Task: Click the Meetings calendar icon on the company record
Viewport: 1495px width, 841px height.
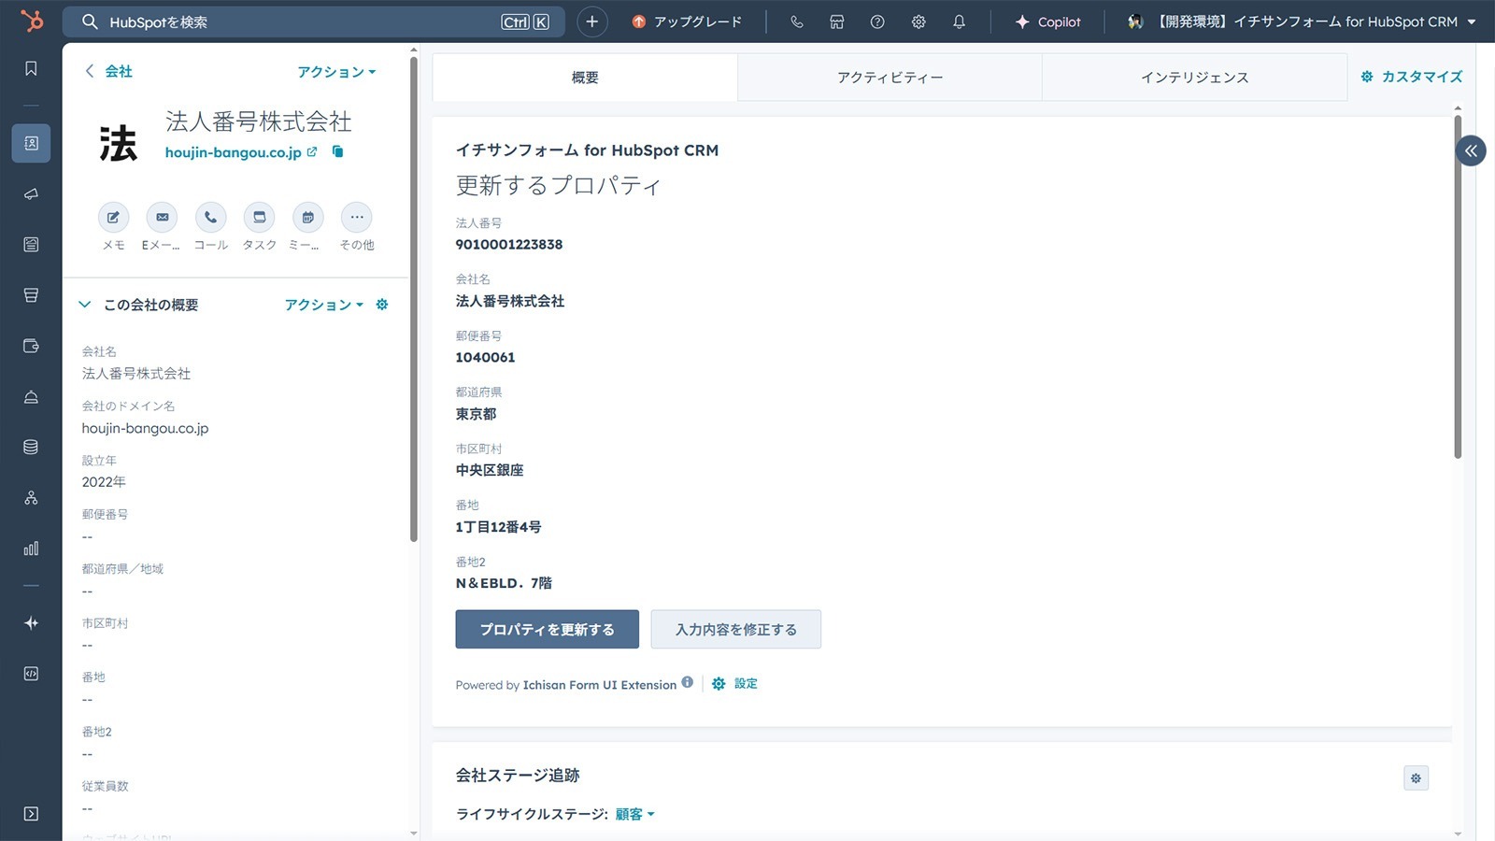Action: coord(307,217)
